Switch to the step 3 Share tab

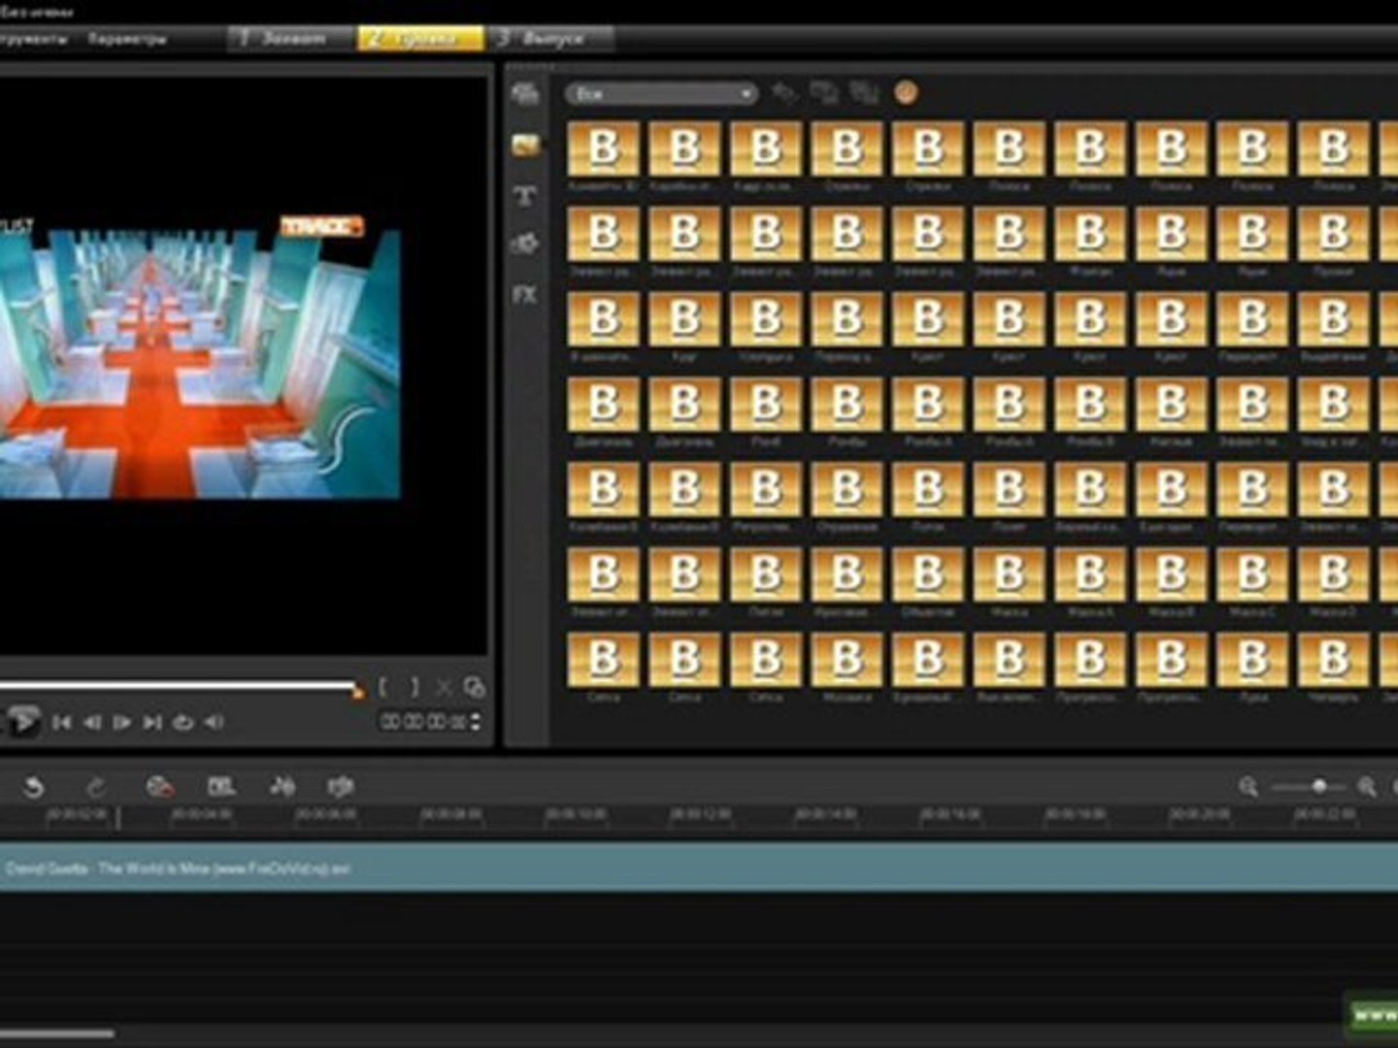[x=550, y=39]
